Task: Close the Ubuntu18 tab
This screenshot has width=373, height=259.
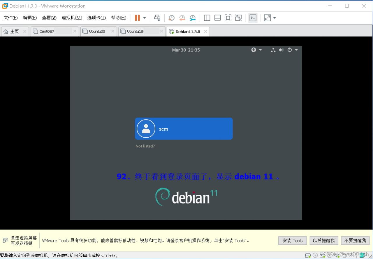Action: point(161,31)
